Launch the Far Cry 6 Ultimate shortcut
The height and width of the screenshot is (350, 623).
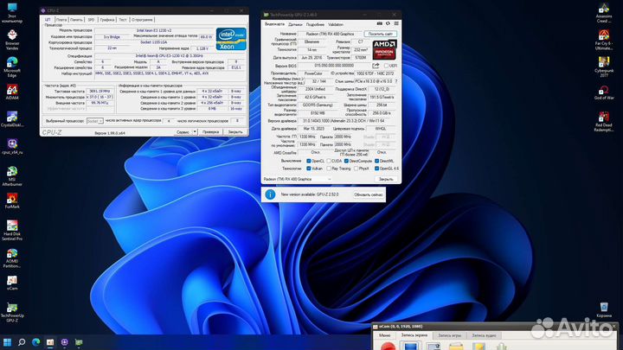(604, 40)
